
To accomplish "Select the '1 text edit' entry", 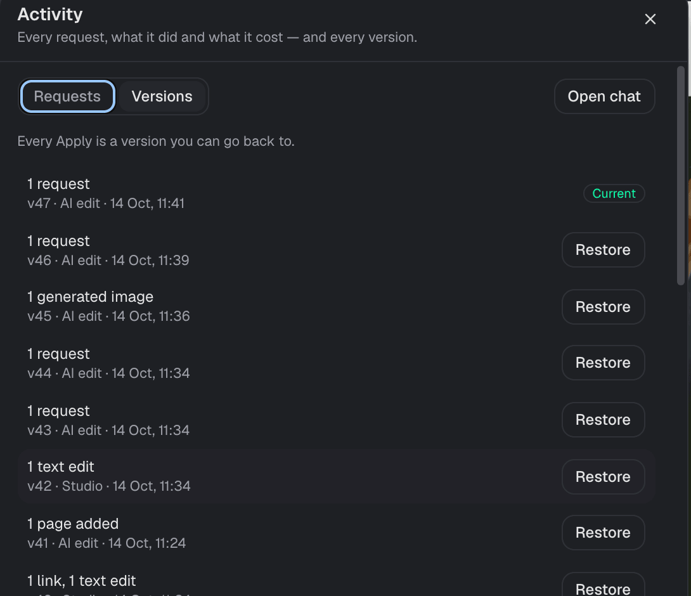I will [x=336, y=476].
